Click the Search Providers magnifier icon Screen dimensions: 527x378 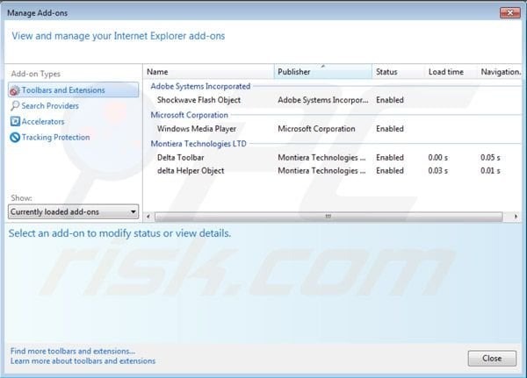[15, 106]
